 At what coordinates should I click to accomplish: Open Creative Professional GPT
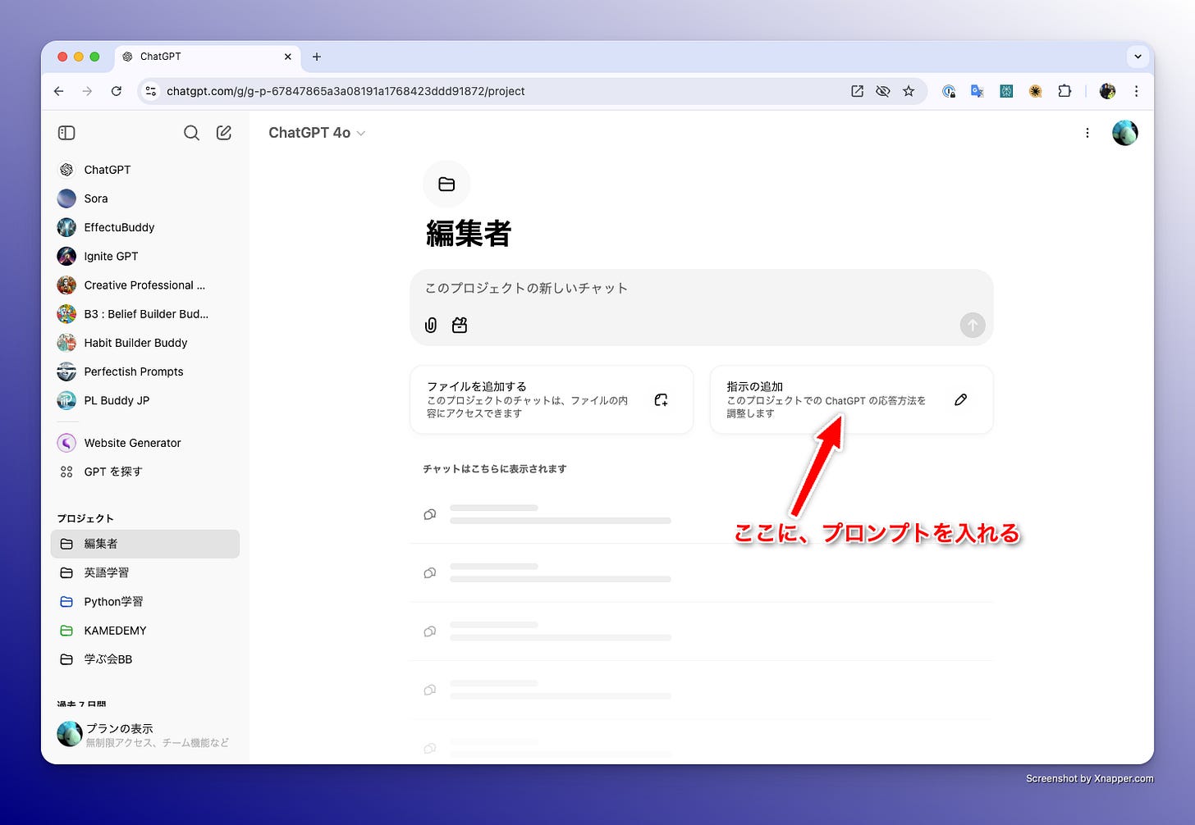pos(145,285)
